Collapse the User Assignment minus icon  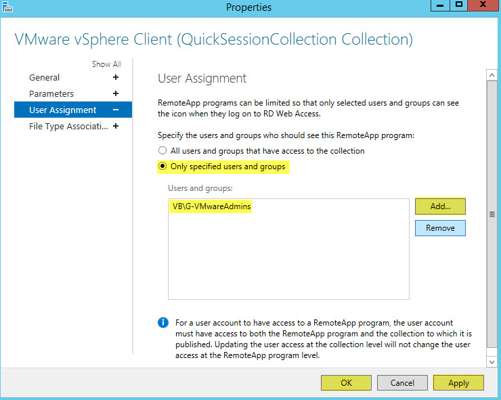coord(116,110)
